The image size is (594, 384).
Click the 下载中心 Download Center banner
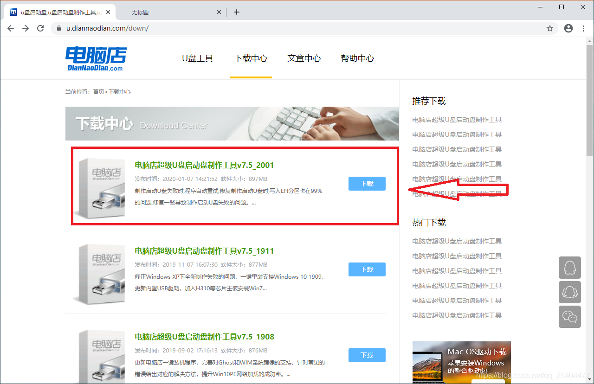232,123
